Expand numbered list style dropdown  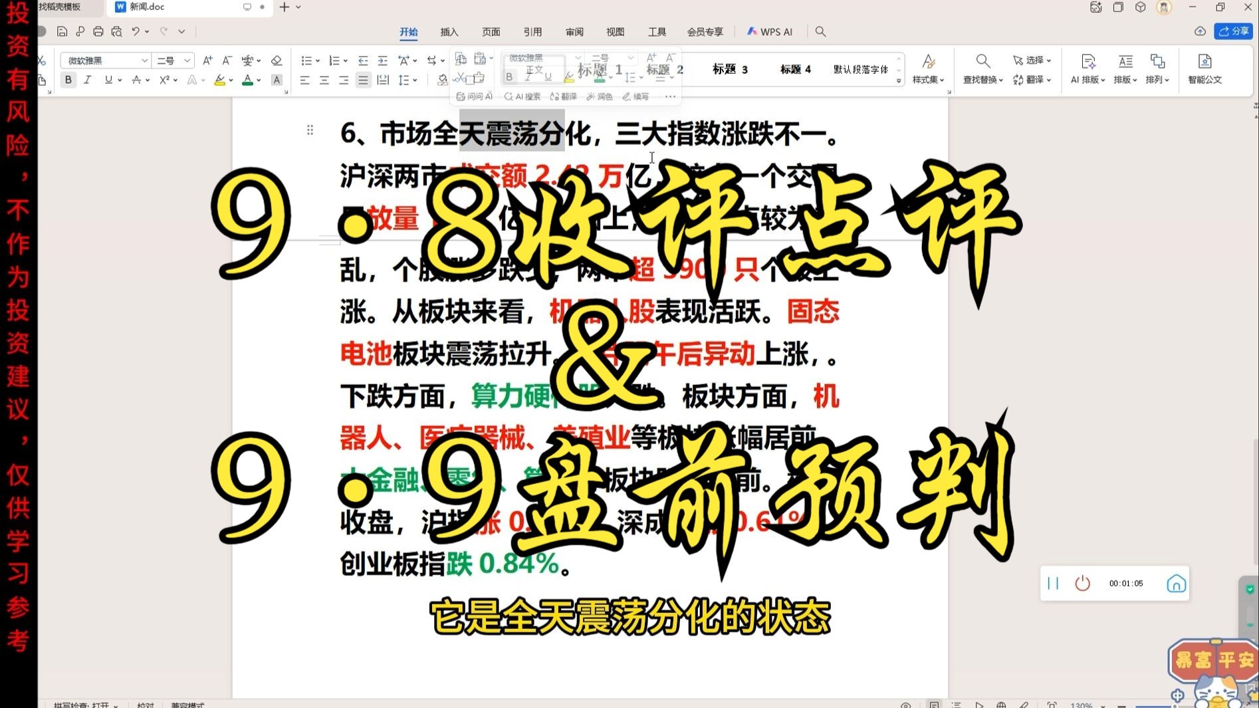tap(346, 60)
